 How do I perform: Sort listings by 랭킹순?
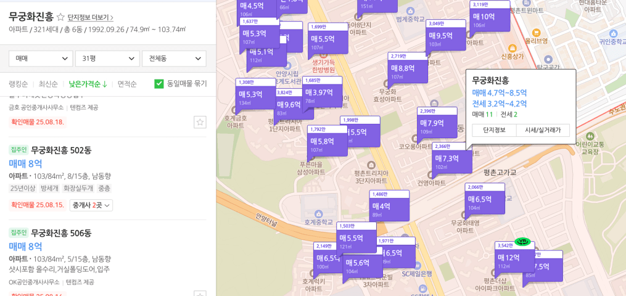19,84
